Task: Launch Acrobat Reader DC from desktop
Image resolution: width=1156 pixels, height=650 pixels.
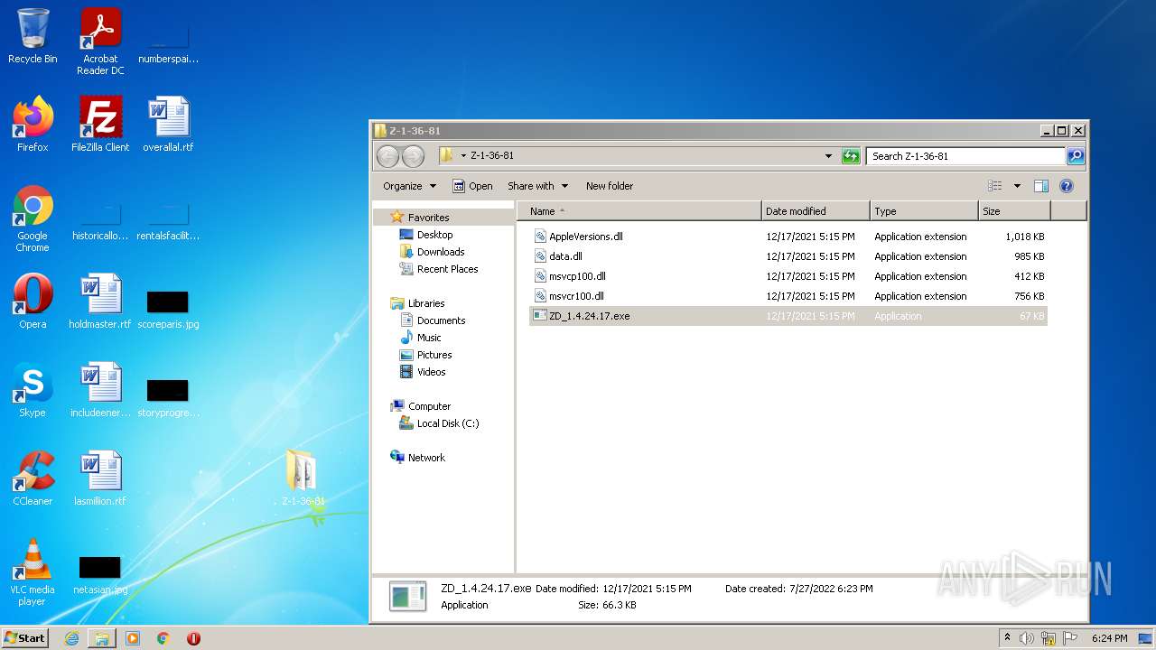Action: pyautogui.click(x=100, y=42)
